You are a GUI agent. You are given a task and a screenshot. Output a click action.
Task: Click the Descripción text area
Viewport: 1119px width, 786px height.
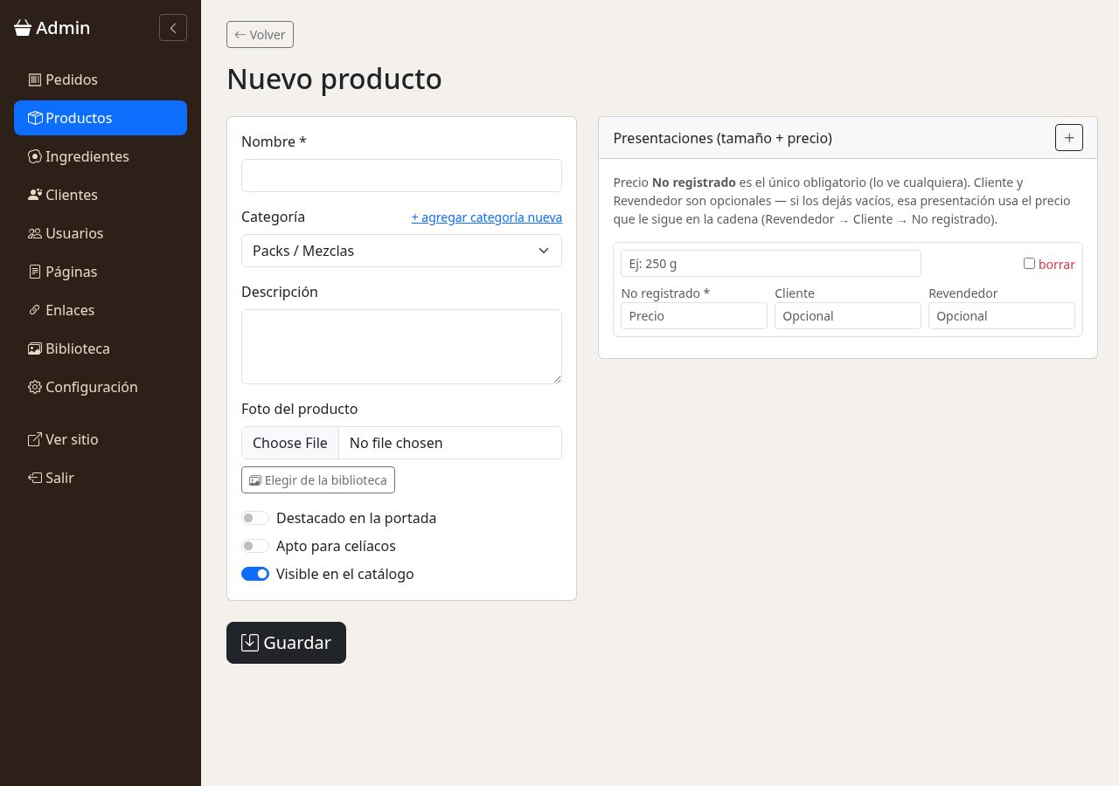[401, 347]
